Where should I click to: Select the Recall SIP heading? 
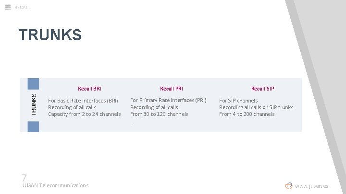262,89
